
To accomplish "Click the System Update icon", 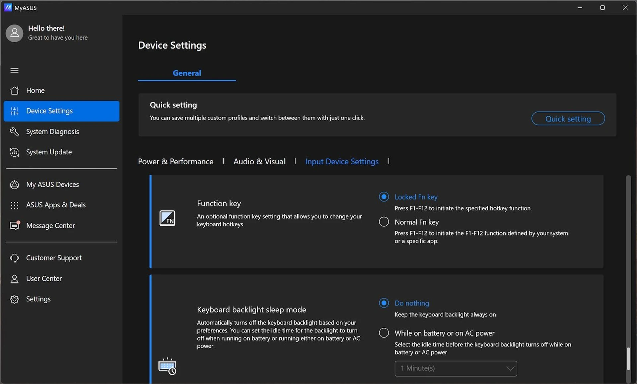I will coord(14,152).
